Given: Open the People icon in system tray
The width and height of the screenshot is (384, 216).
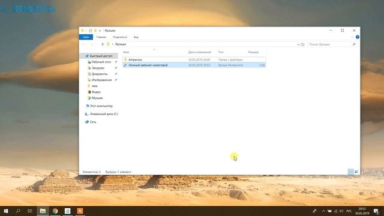Looking at the screenshot, I should coord(314,211).
